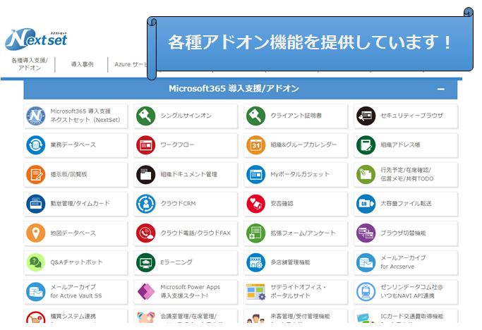Click the 地図データベース pin icon
This screenshot has height=330, width=482.
point(36,233)
